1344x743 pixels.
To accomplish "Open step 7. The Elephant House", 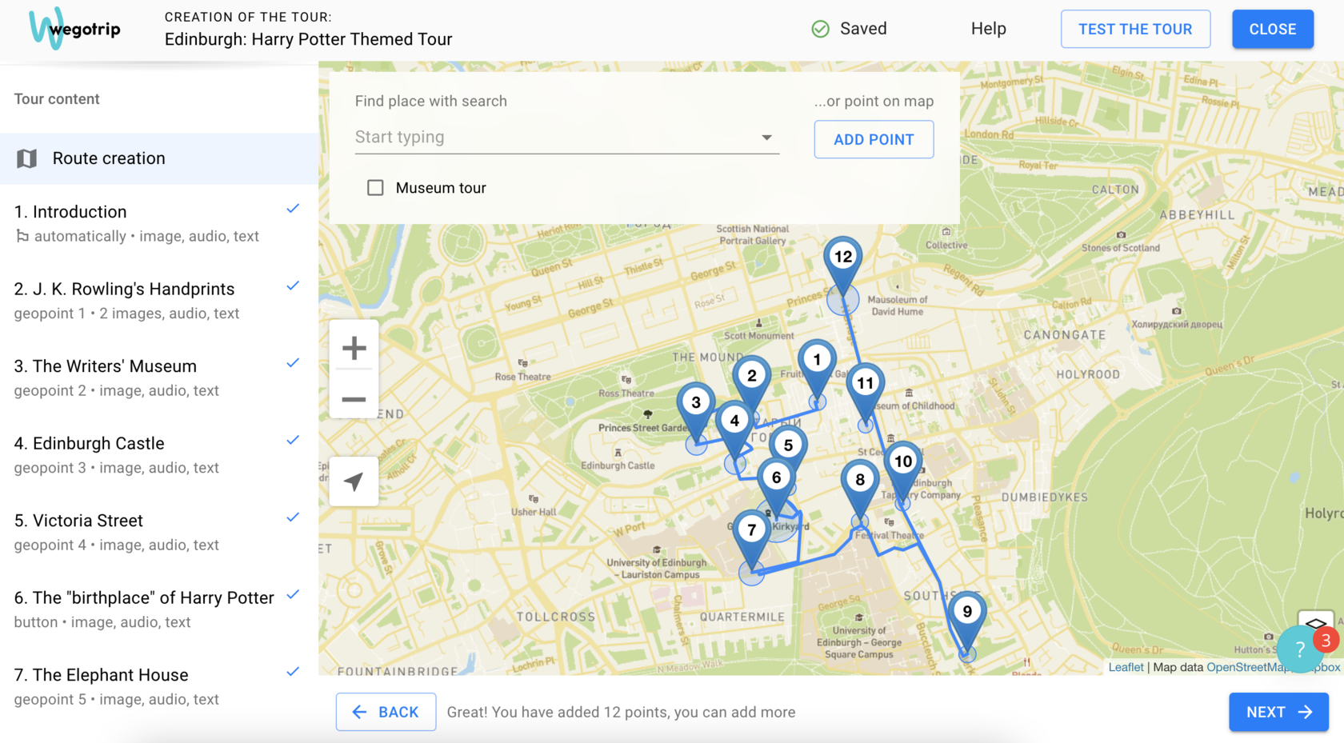I will click(x=159, y=686).
